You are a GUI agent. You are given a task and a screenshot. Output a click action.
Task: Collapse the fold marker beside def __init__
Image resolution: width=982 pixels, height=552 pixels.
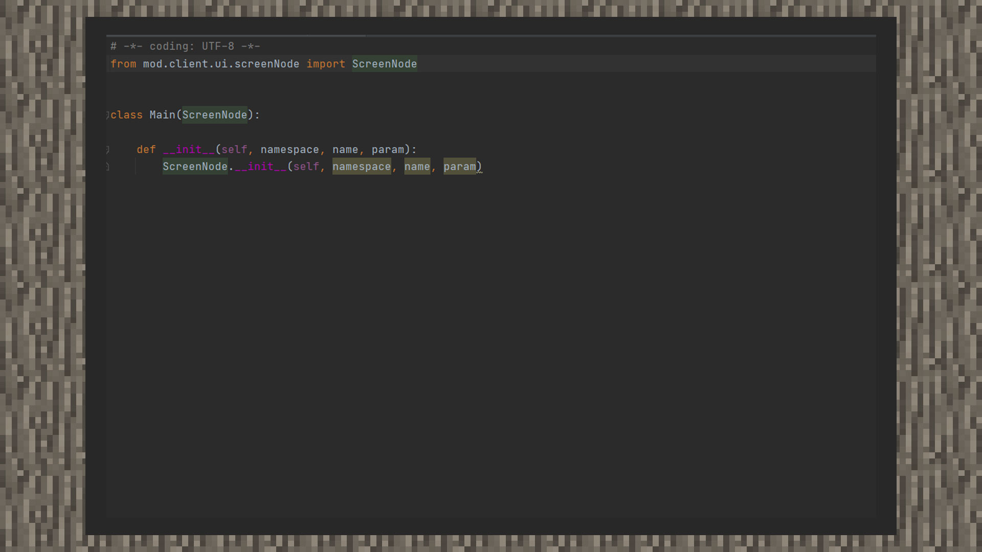click(x=107, y=150)
